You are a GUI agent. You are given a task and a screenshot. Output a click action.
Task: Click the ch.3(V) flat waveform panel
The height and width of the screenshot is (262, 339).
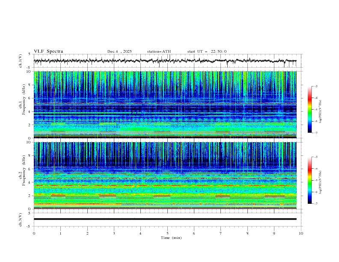[167, 219]
